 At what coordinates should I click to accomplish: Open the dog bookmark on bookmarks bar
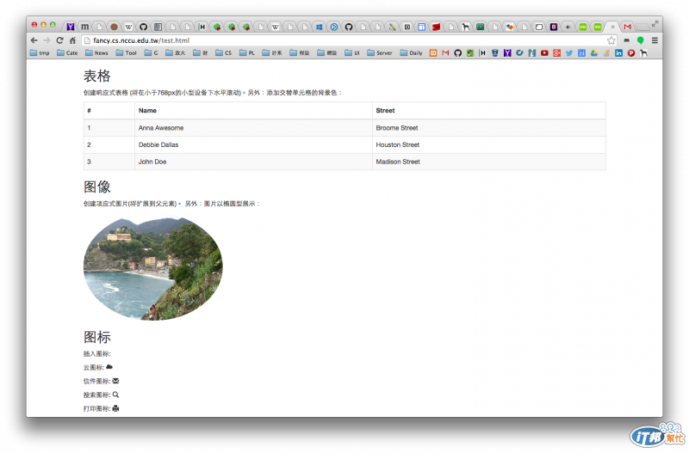pyautogui.click(x=643, y=53)
